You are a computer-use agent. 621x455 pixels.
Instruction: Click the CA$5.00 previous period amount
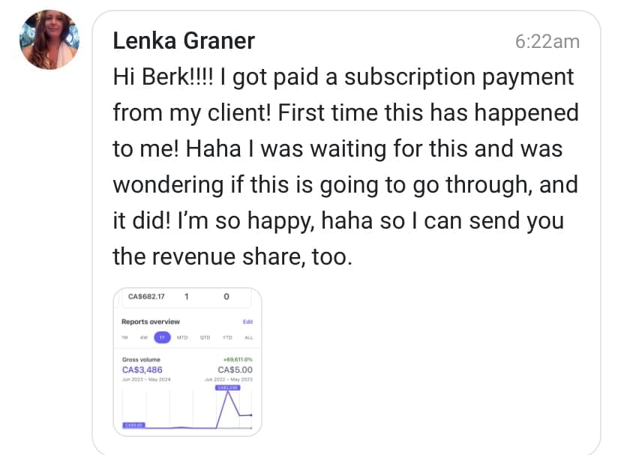[235, 370]
